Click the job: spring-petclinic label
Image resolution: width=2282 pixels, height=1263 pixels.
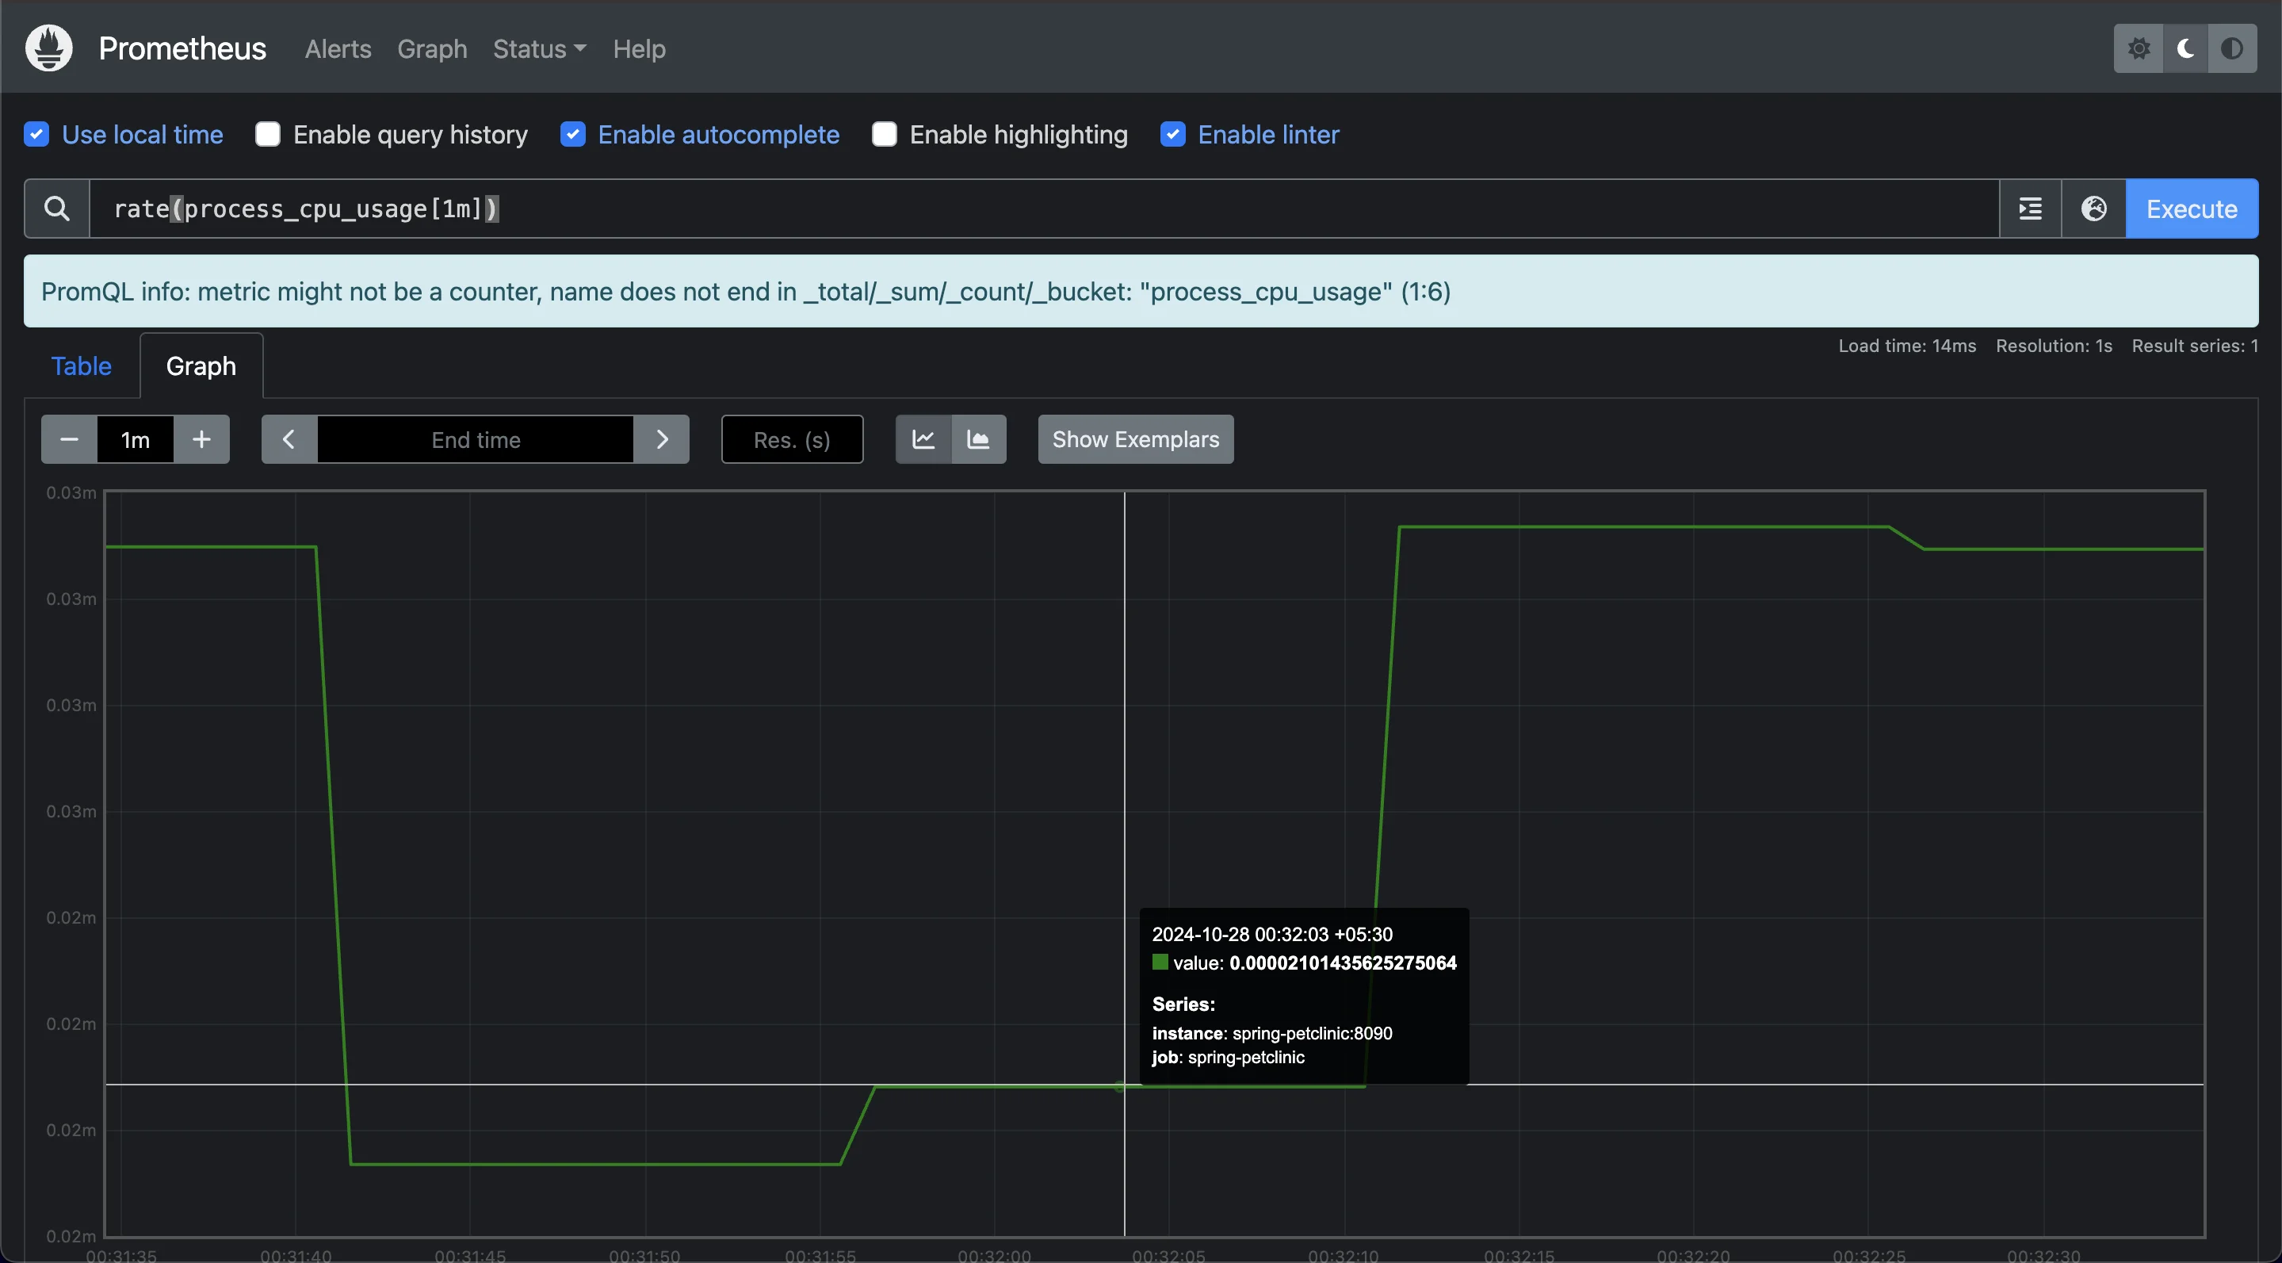(x=1229, y=1058)
